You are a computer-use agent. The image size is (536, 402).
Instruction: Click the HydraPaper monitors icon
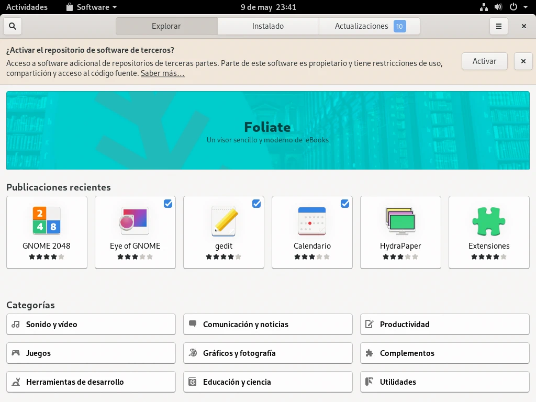point(400,220)
